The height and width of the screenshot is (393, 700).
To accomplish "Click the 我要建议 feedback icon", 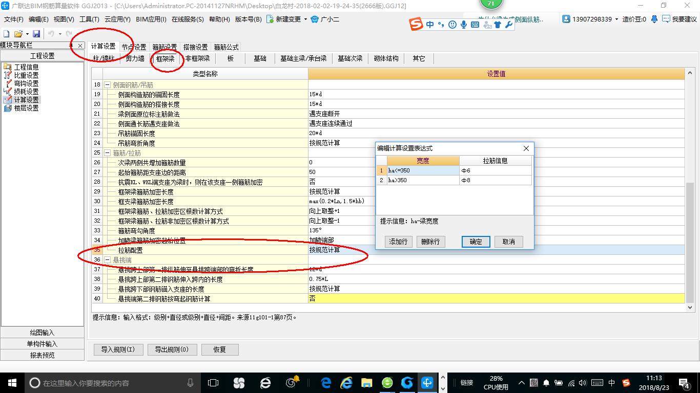I will [666, 19].
